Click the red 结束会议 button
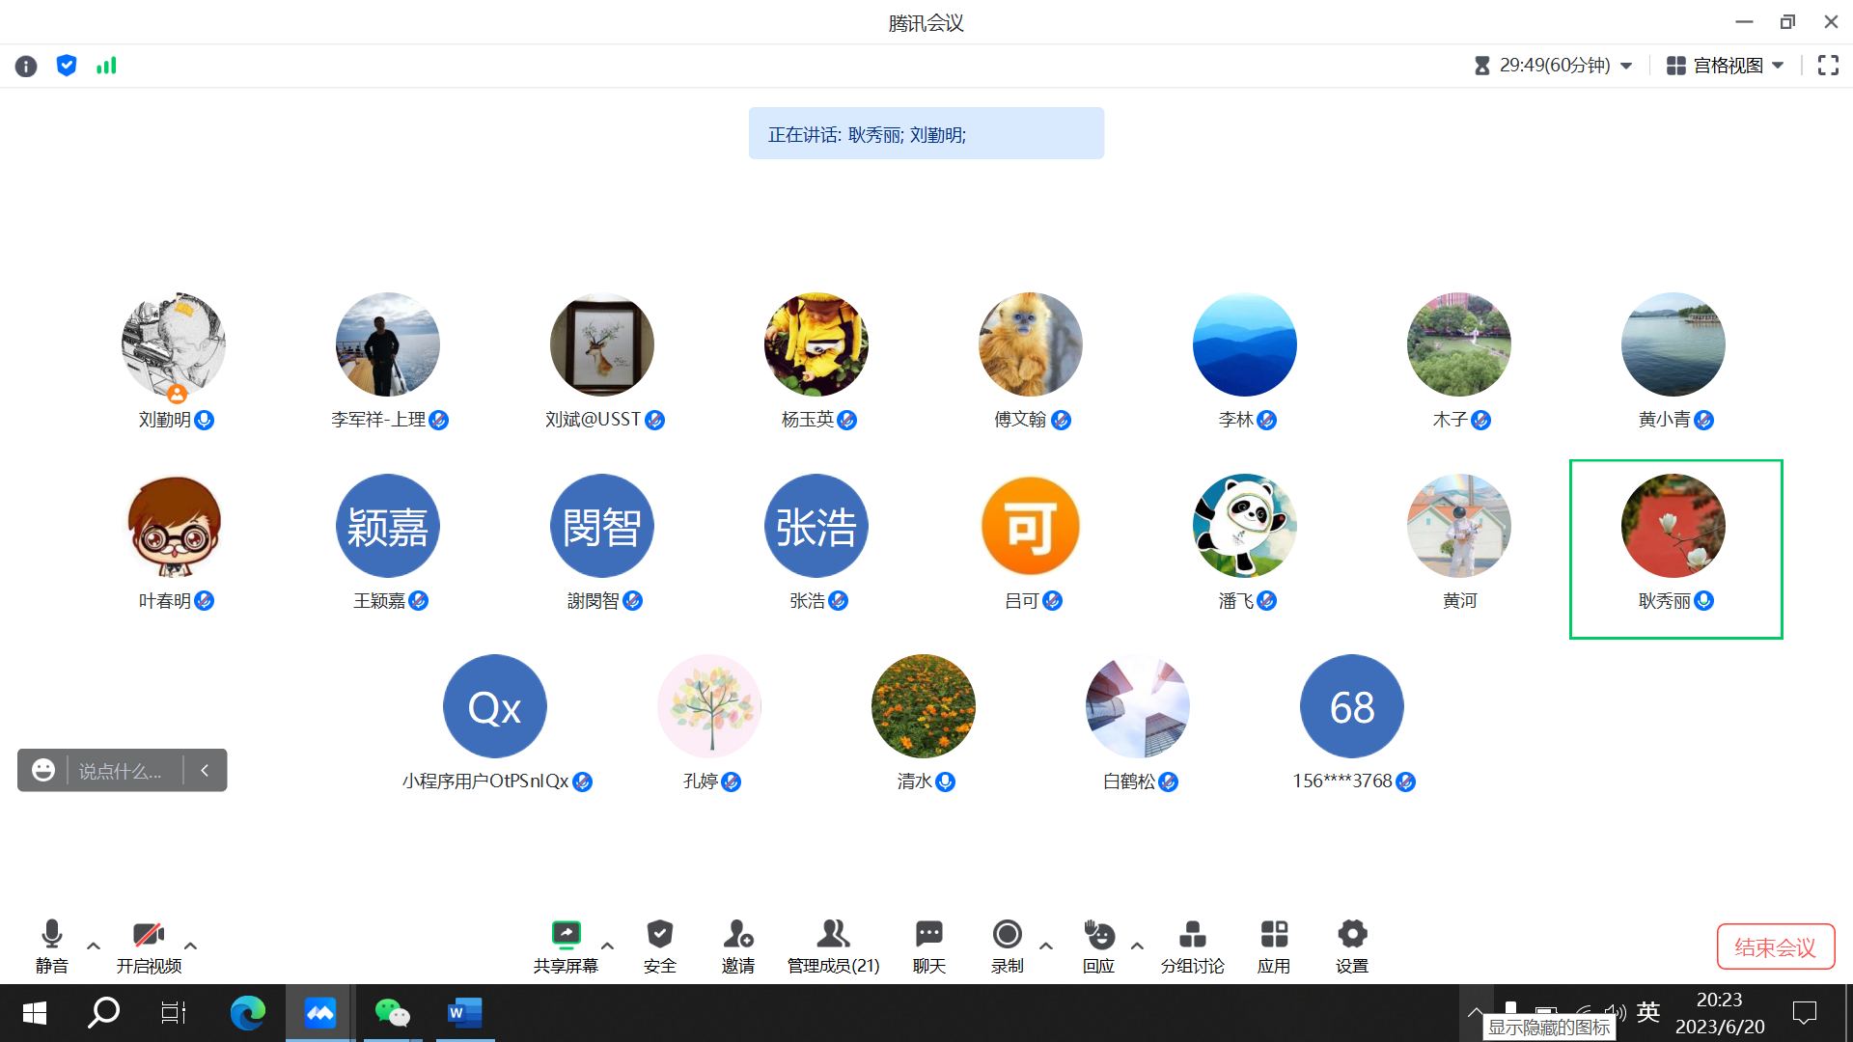 click(1775, 946)
